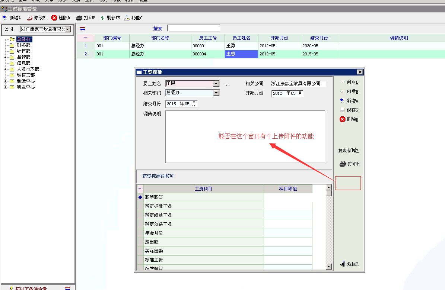
Task: Click the 返回 return icon in dialog
Action: click(x=343, y=264)
